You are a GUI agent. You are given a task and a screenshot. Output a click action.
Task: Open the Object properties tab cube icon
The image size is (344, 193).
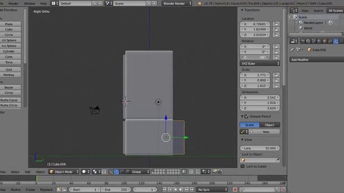click(x=325, y=41)
